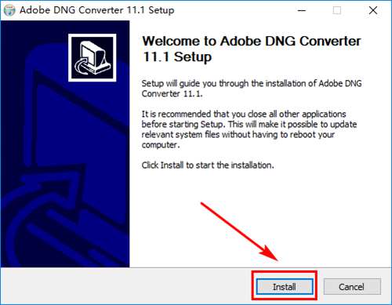Click empty gray area left of Install button

click(125, 286)
